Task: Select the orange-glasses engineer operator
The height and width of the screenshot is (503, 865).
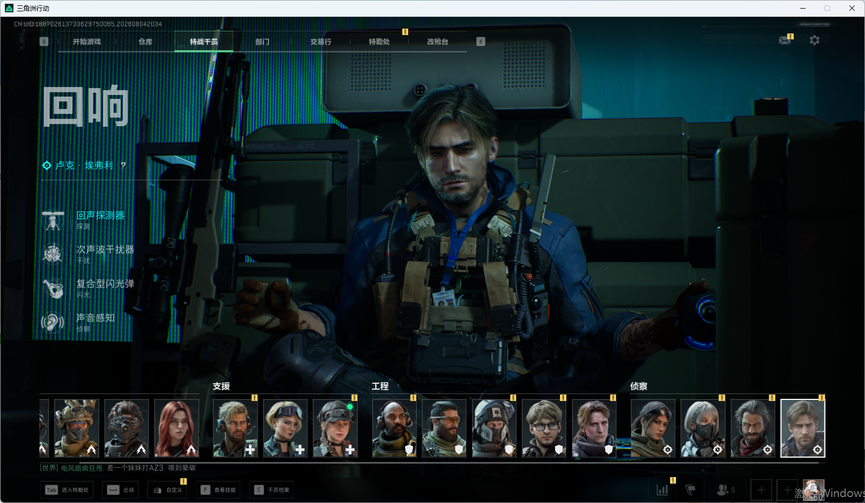Action: click(x=444, y=428)
